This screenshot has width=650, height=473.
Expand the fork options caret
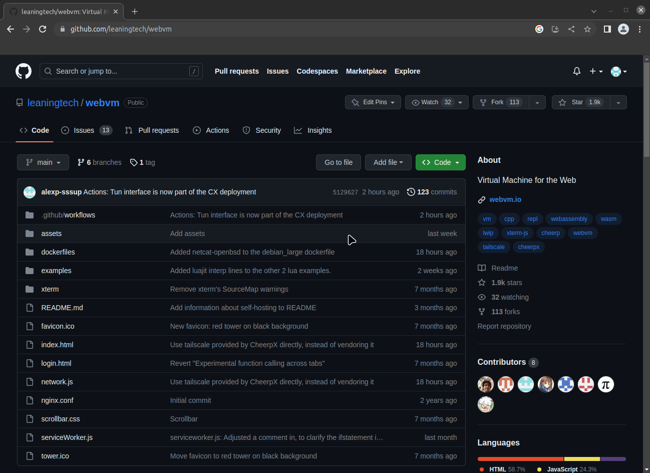pyautogui.click(x=537, y=102)
